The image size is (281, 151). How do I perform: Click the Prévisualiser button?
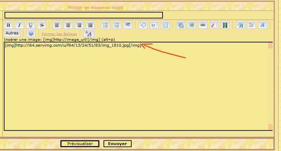click(80, 144)
